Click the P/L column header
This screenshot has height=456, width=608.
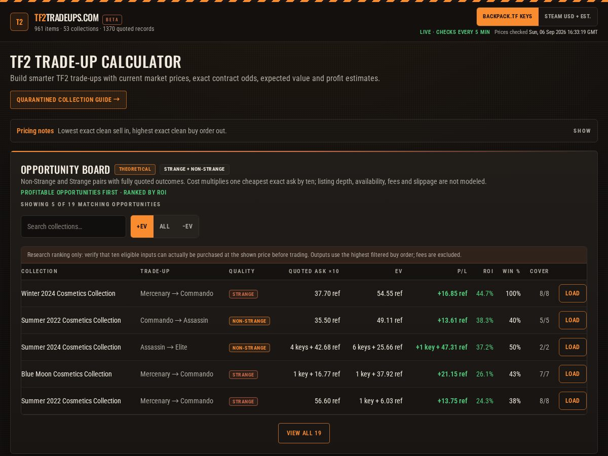coord(462,272)
